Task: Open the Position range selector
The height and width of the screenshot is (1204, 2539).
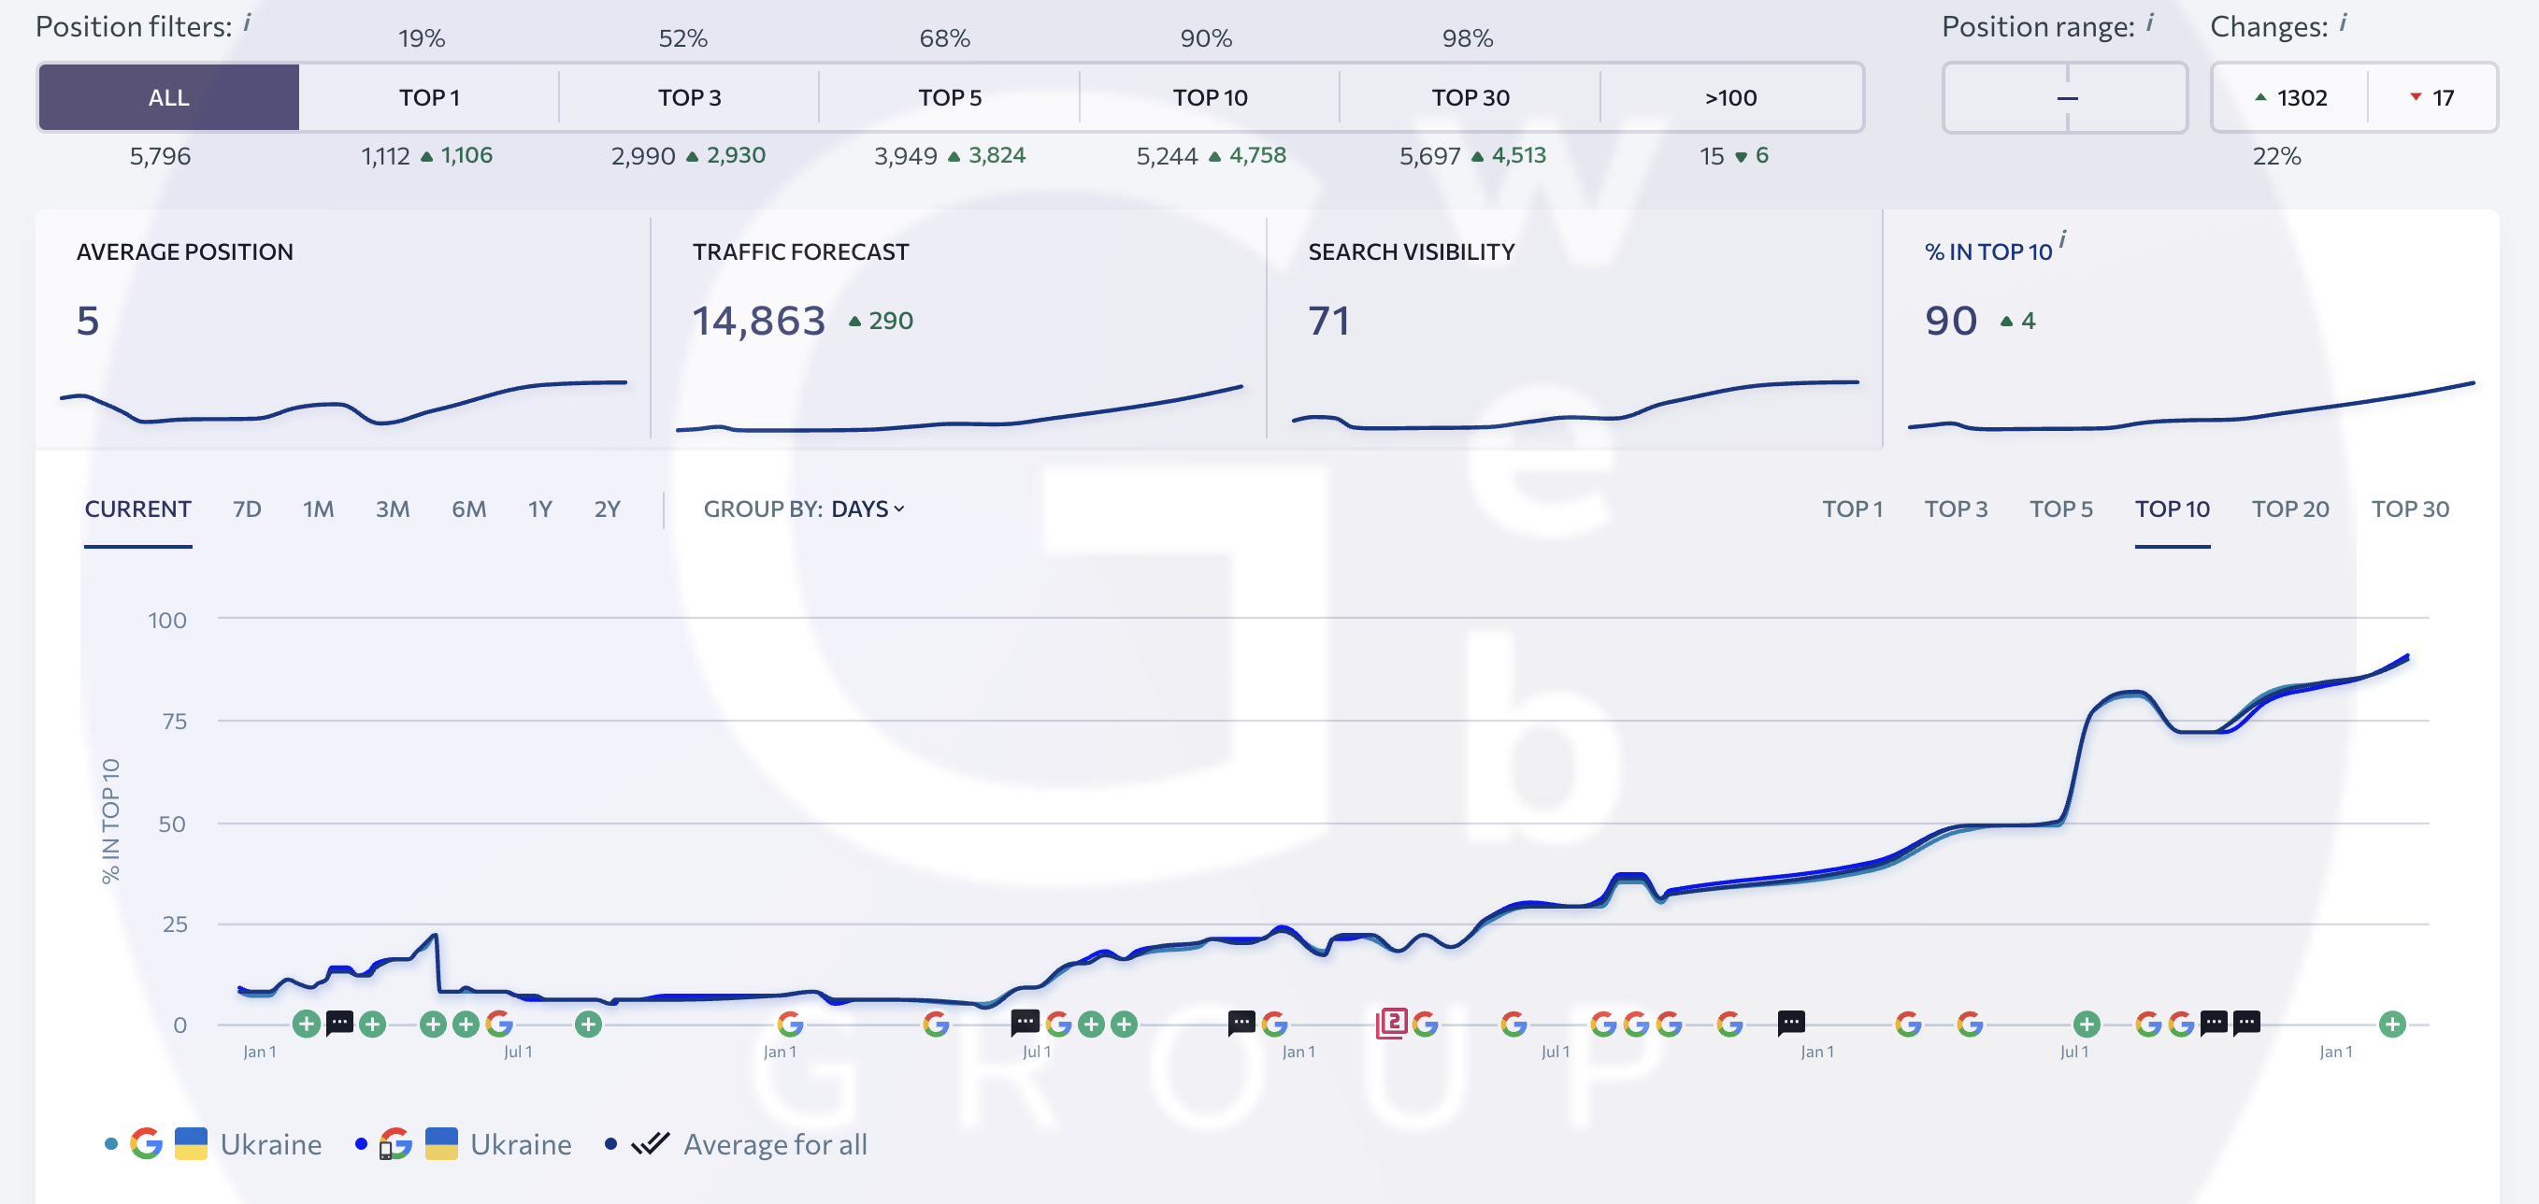Action: click(2065, 97)
